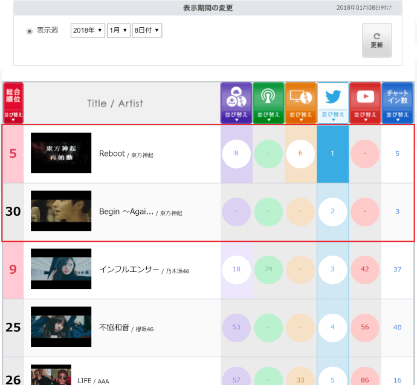Click the 不協和音 song thumbnail
The height and width of the screenshot is (385, 417).
tap(61, 327)
